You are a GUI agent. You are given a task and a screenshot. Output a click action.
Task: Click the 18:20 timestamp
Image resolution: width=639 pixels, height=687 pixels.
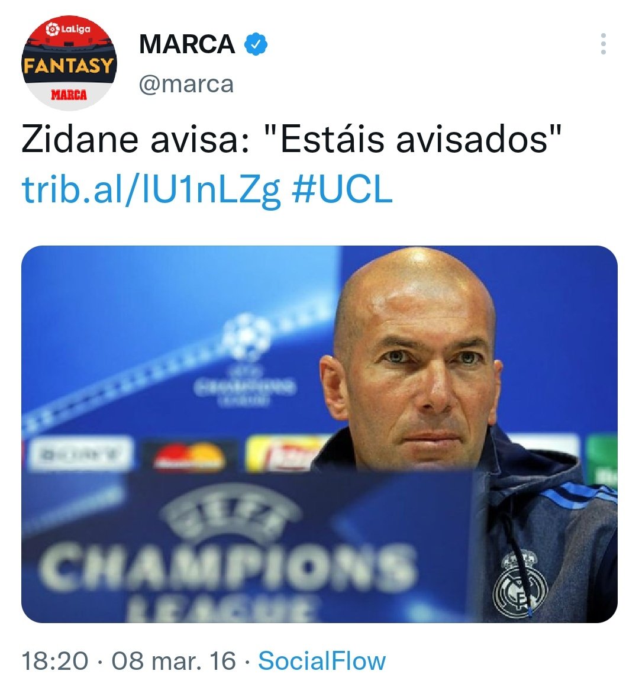[55, 661]
